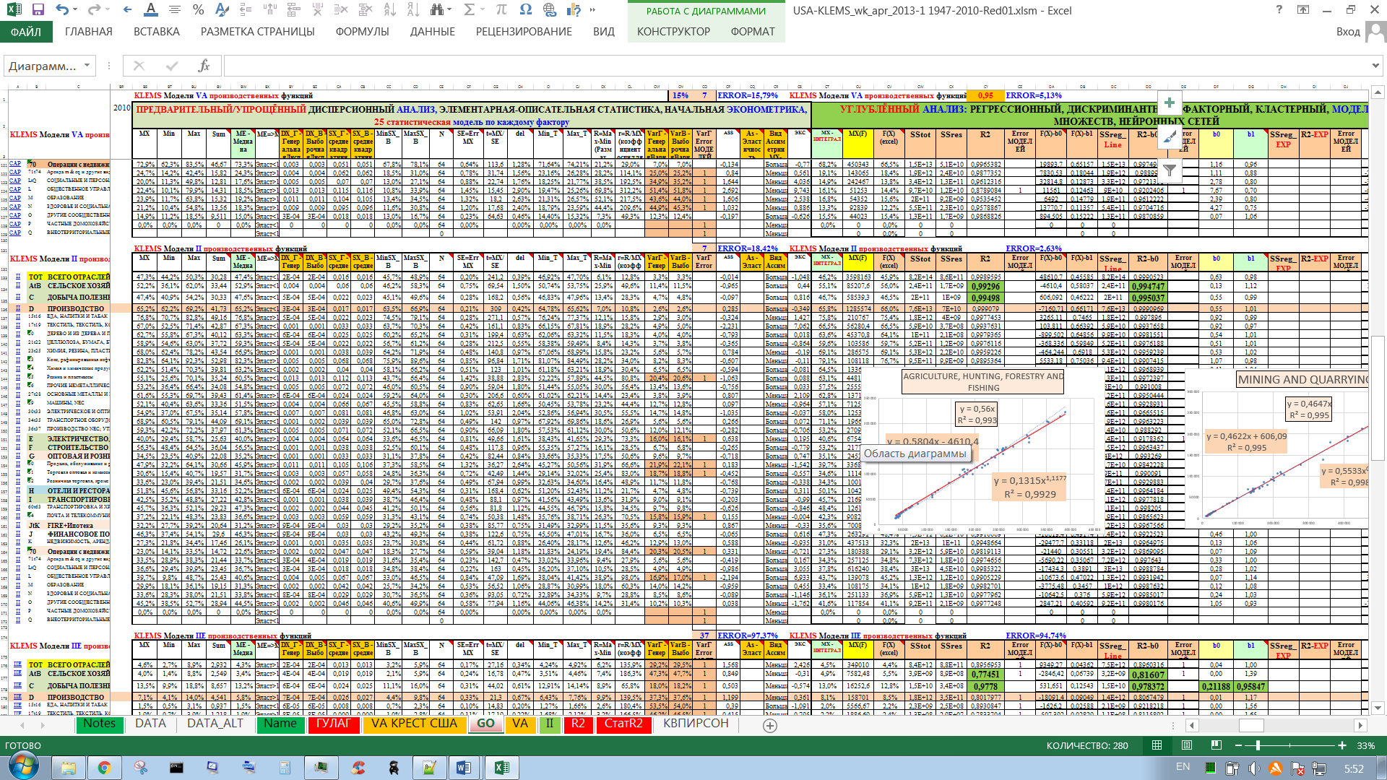The image size is (1387, 780).
Task: Insert symbol with the Omega icon
Action: click(525, 10)
